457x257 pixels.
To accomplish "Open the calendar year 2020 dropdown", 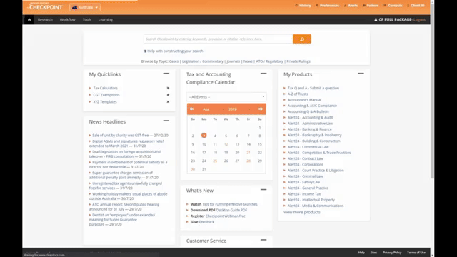I will coord(240,109).
